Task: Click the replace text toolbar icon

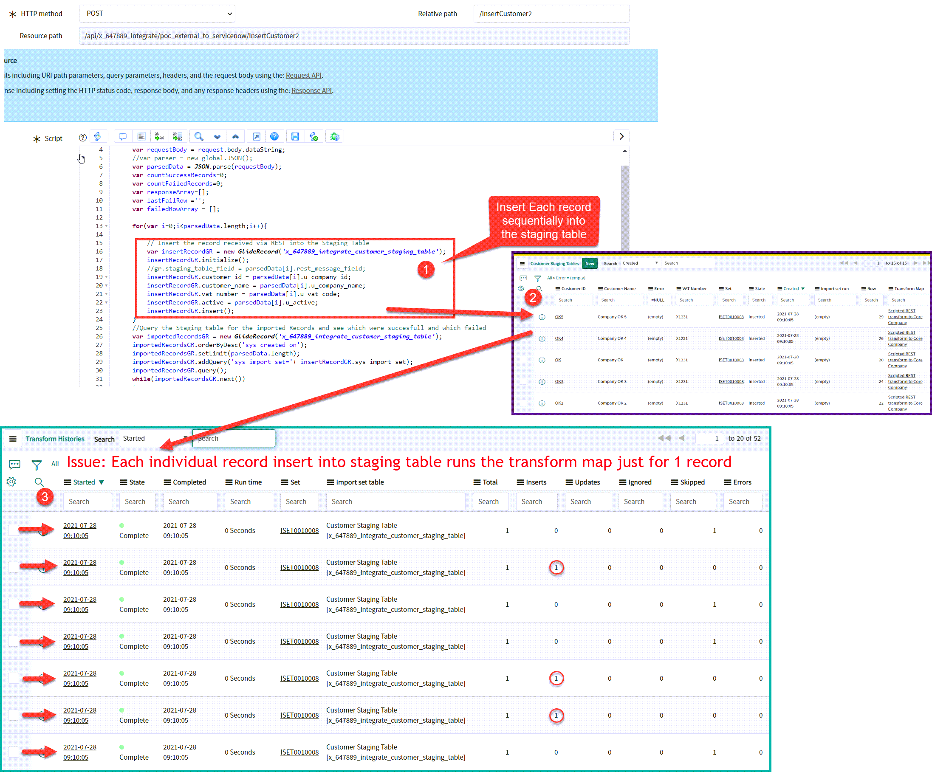Action: [x=159, y=137]
